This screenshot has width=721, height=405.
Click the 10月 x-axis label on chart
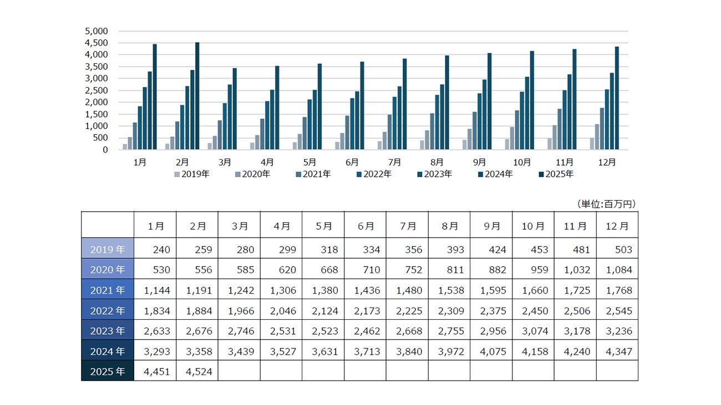(x=522, y=162)
